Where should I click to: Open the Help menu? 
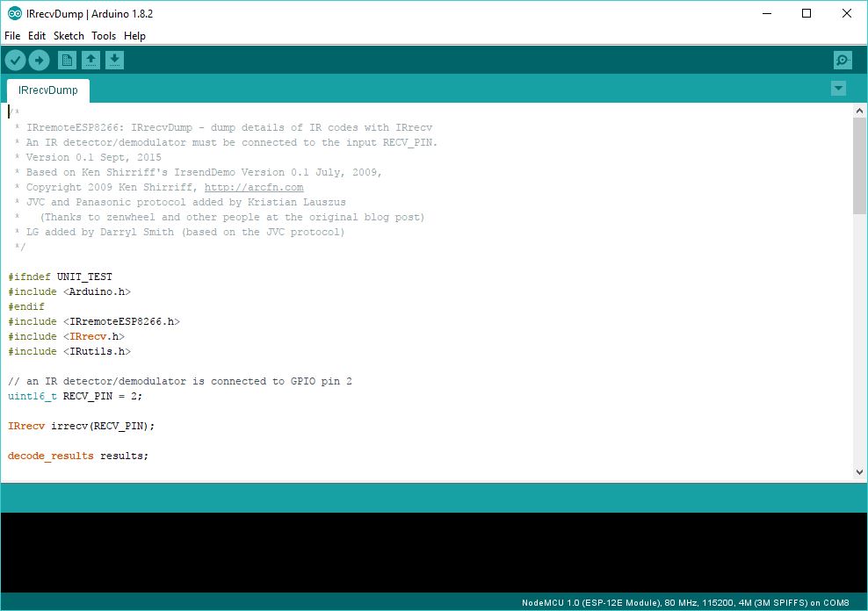point(134,36)
